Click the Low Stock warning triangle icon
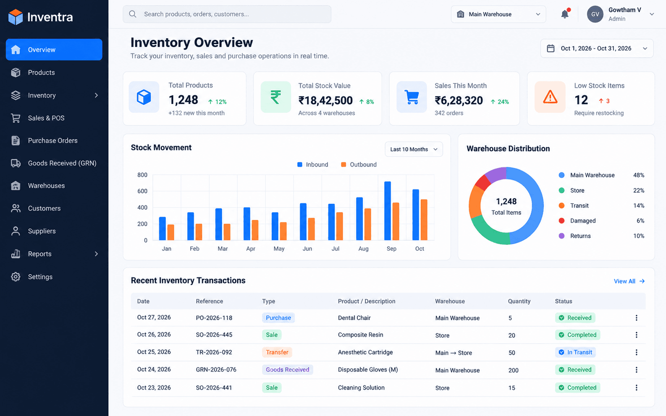 point(550,97)
